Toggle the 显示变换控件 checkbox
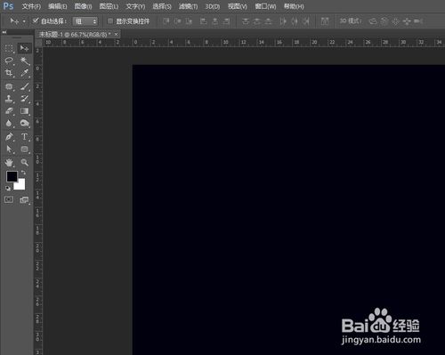This screenshot has height=355, width=445. 110,20
